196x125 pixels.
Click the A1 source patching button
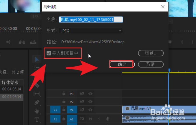coord(55,119)
